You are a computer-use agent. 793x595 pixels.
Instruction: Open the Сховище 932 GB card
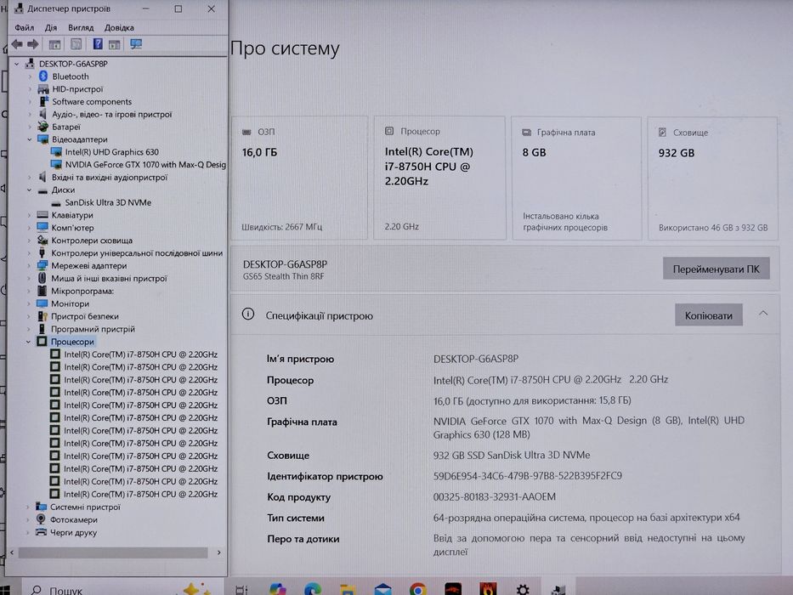(x=712, y=178)
